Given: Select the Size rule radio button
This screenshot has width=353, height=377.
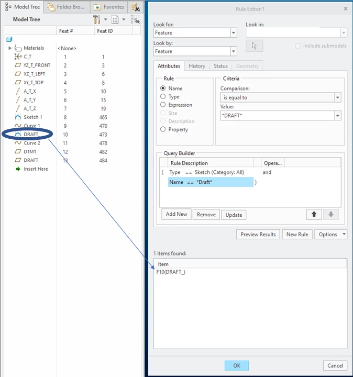Looking at the screenshot, I should coord(163,113).
